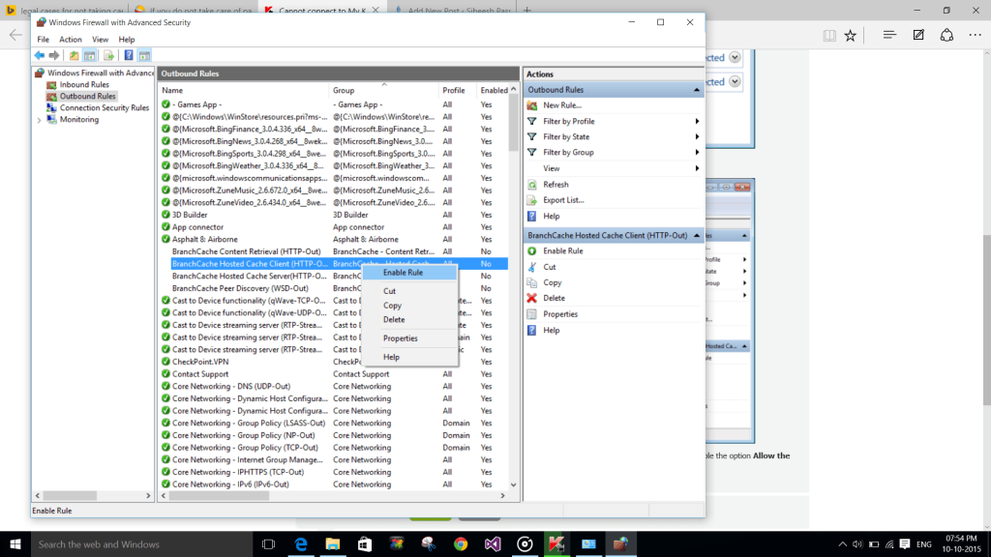The height and width of the screenshot is (557, 991).
Task: Choose Help from the context menu
Action: (x=409, y=358)
